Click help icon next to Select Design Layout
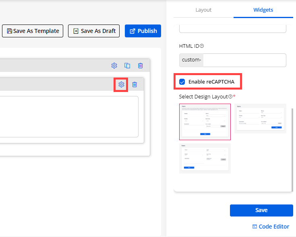Image resolution: width=296 pixels, height=237 pixels. click(230, 96)
